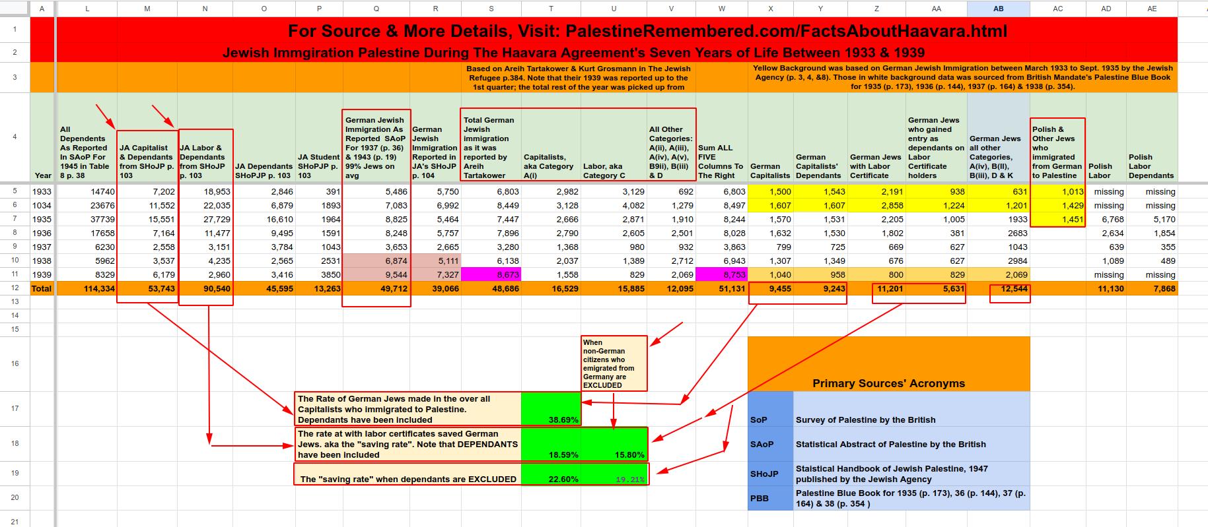Click 'Statistical Abstract of Palestine' description cell
The width and height of the screenshot is (1208, 527).
tap(911, 443)
